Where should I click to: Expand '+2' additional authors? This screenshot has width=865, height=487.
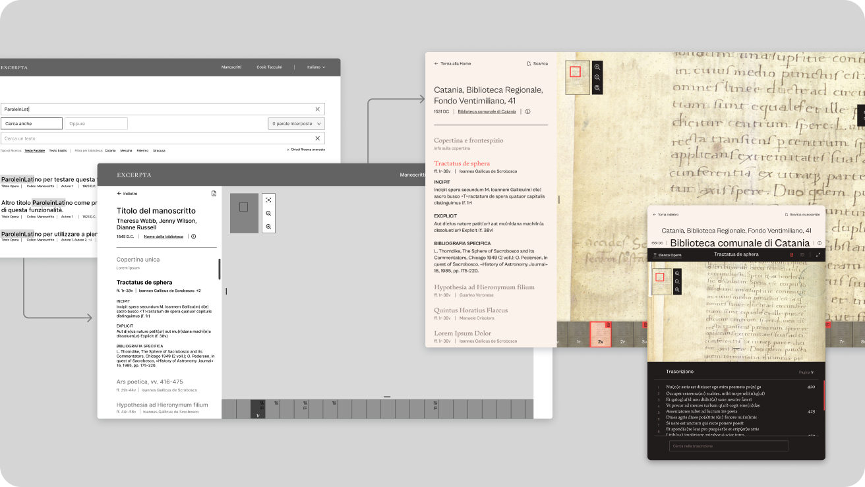[198, 291]
